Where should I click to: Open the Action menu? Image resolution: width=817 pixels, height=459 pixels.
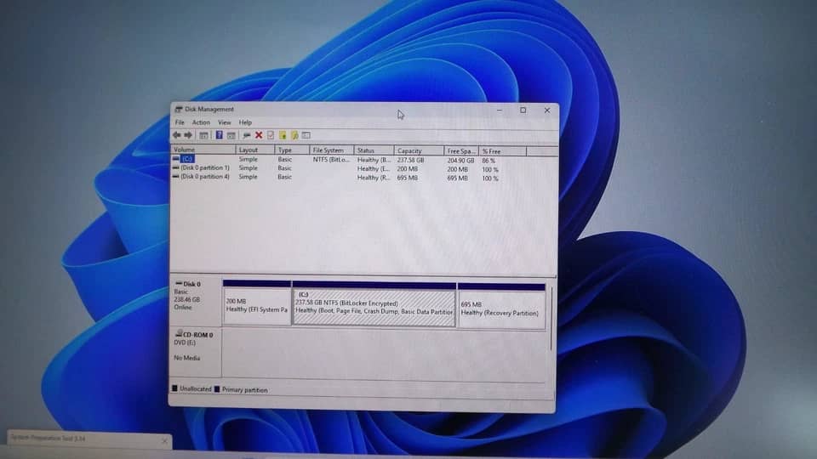coord(201,122)
